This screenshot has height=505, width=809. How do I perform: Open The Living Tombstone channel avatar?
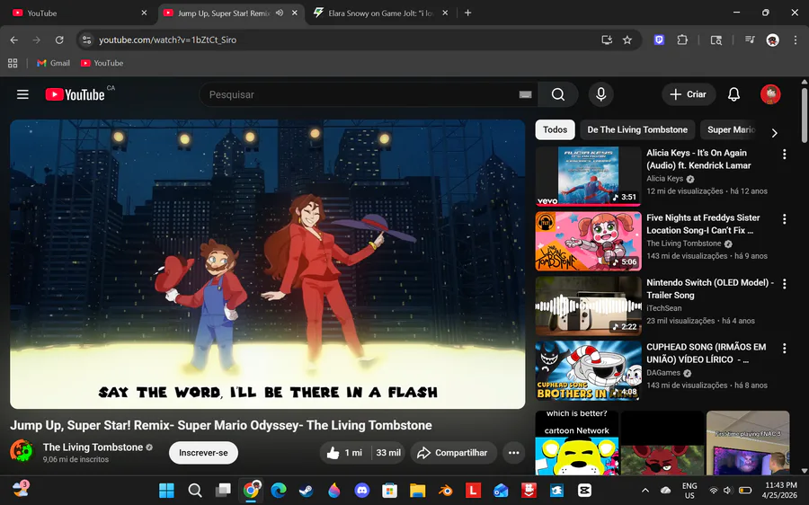(22, 451)
